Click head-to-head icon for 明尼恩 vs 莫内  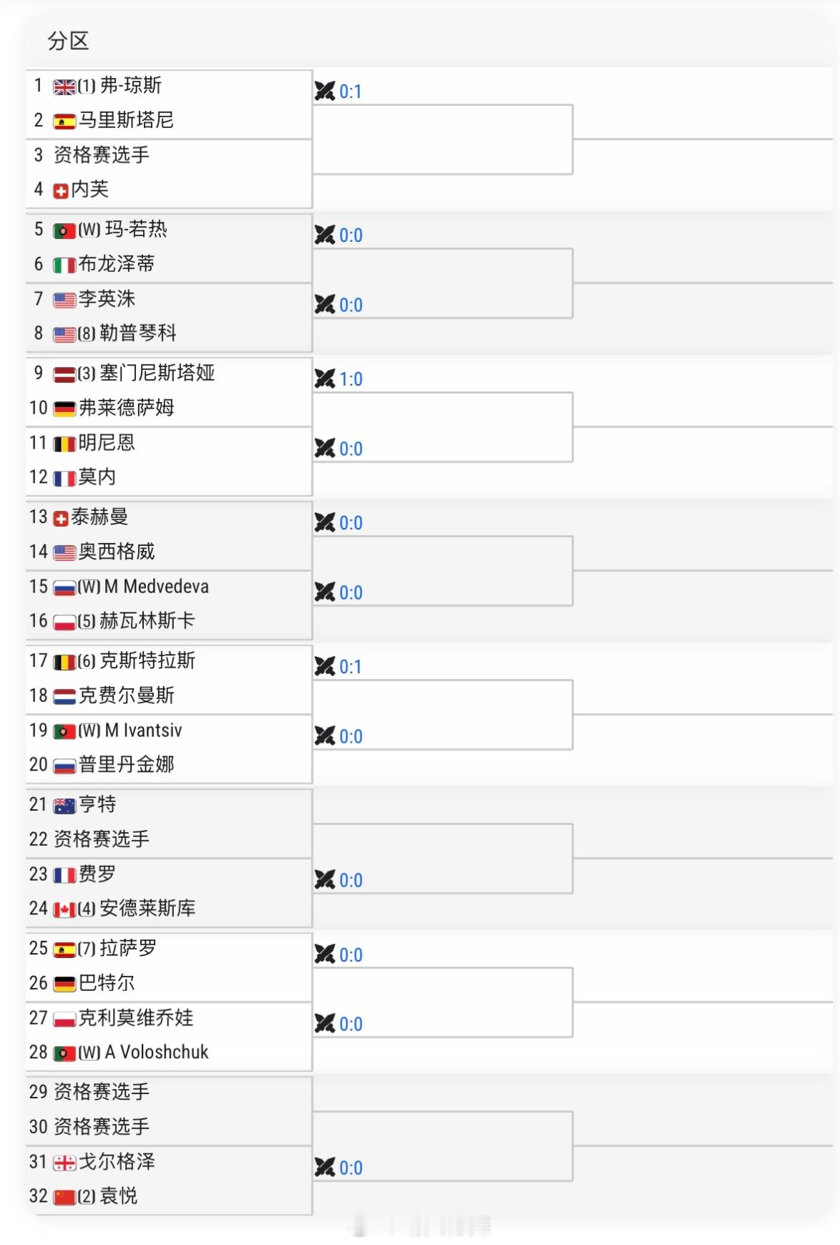[x=336, y=449]
